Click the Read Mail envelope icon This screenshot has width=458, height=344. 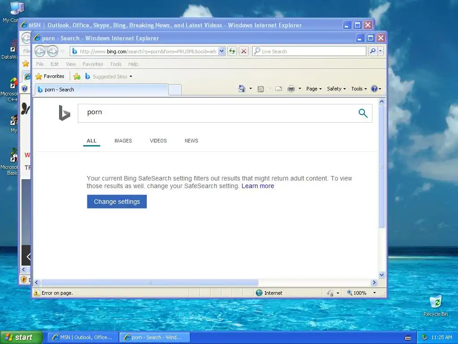[x=279, y=89]
